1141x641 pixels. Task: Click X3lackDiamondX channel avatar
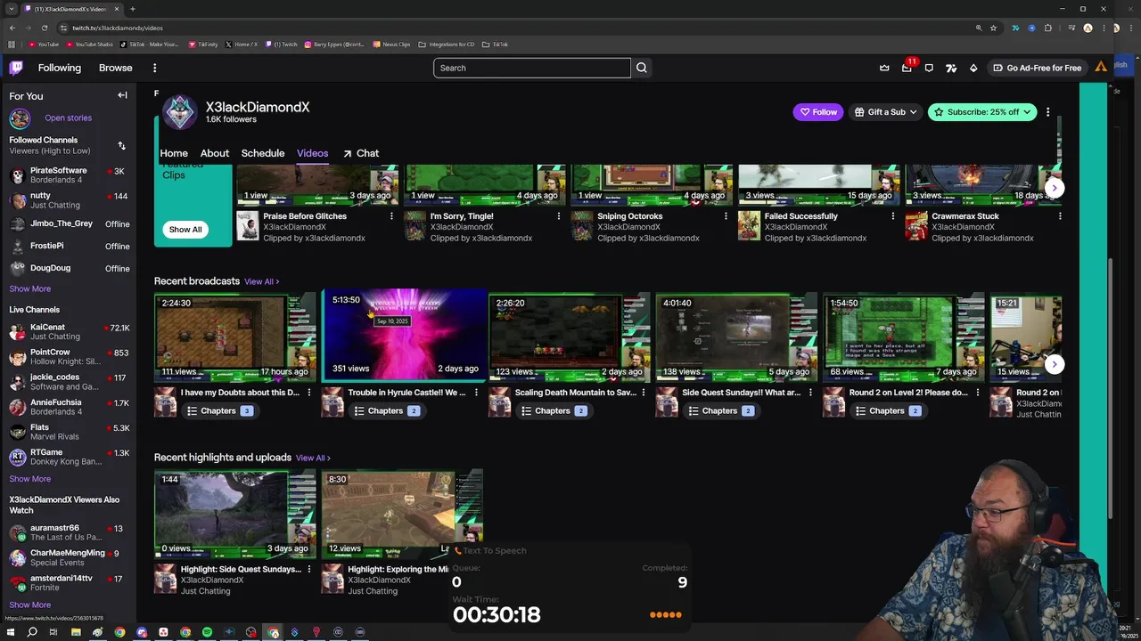point(179,112)
